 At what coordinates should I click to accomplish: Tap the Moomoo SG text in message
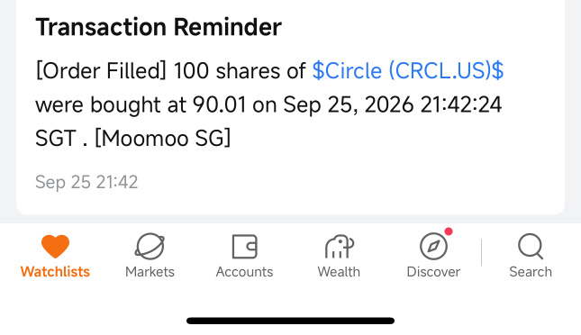point(163,139)
